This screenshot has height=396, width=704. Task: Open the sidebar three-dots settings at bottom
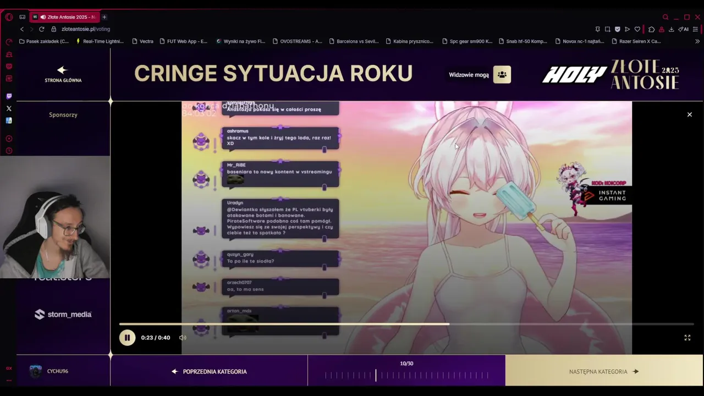[x=9, y=380]
